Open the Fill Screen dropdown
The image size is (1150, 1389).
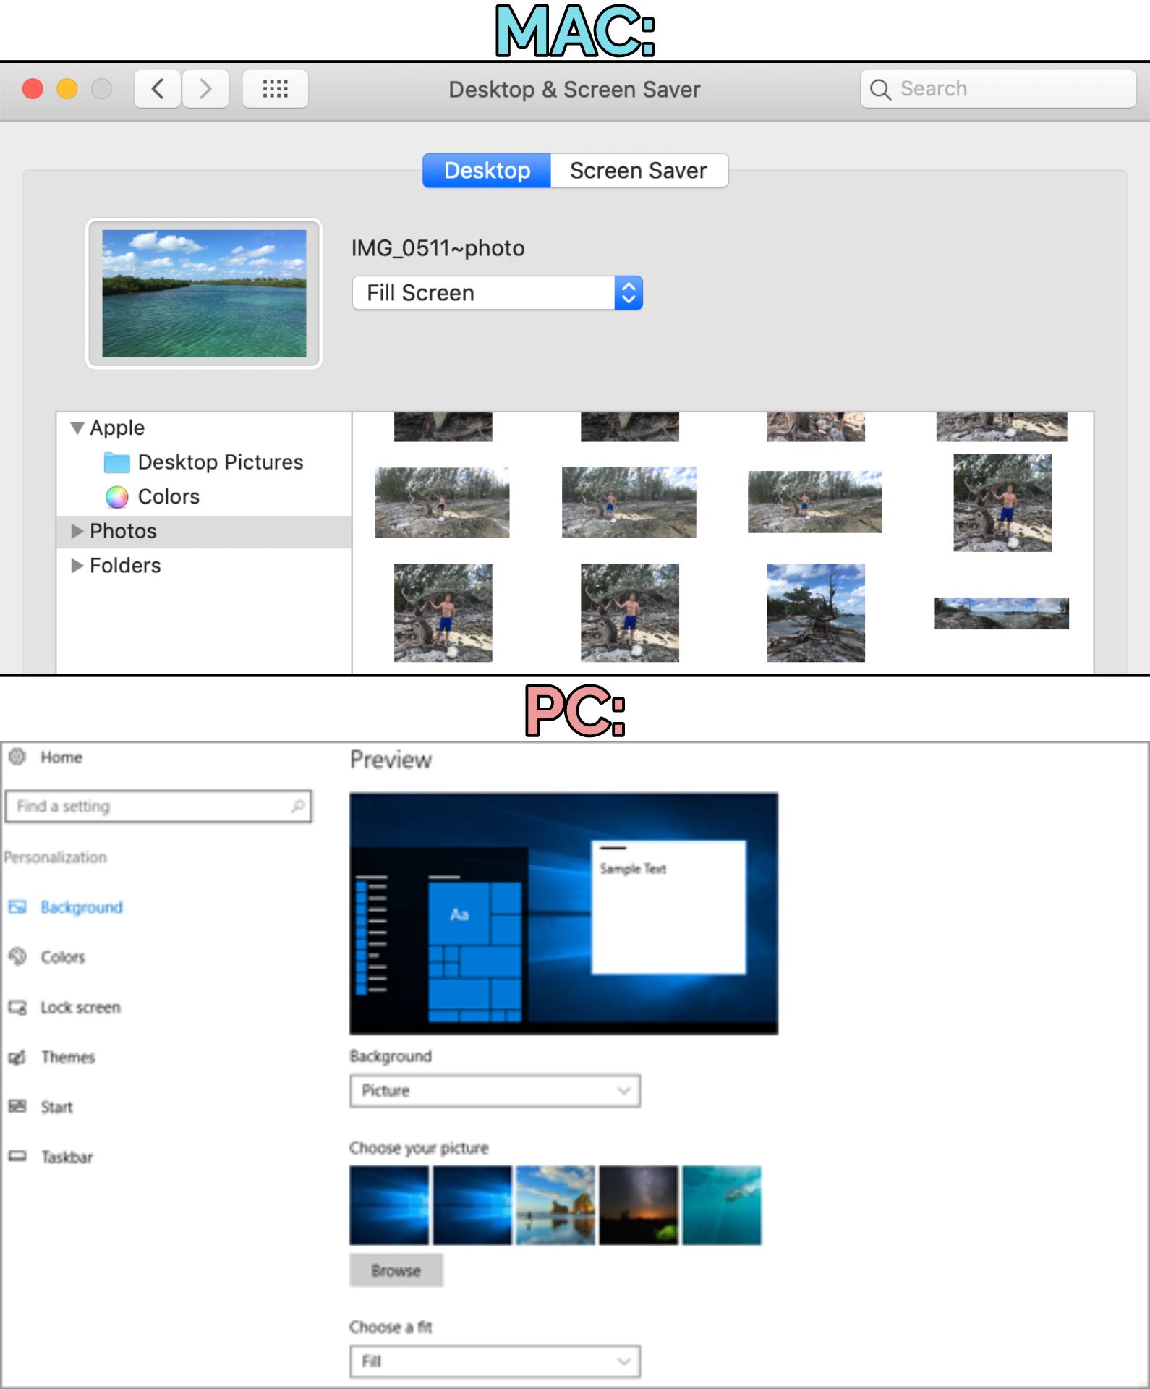498,293
